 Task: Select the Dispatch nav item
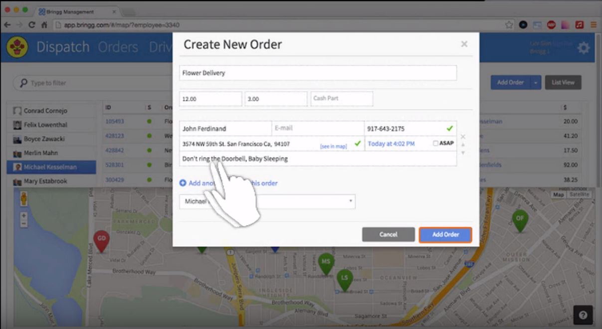(63, 47)
